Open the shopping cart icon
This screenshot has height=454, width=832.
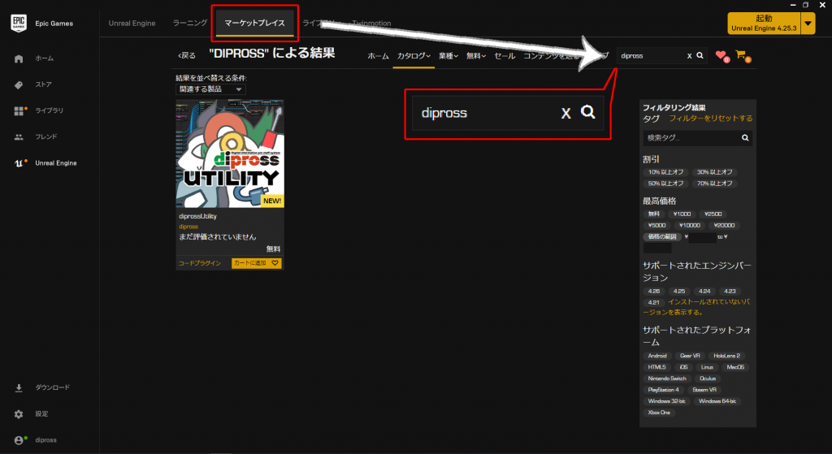click(743, 54)
